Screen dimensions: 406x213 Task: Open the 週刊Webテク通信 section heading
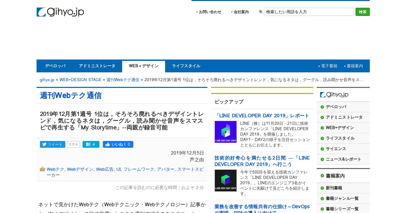click(x=71, y=96)
